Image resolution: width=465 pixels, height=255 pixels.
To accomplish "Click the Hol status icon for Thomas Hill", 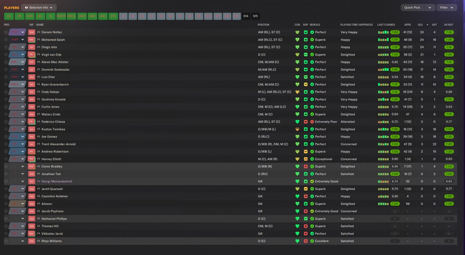I will [x=32, y=226].
